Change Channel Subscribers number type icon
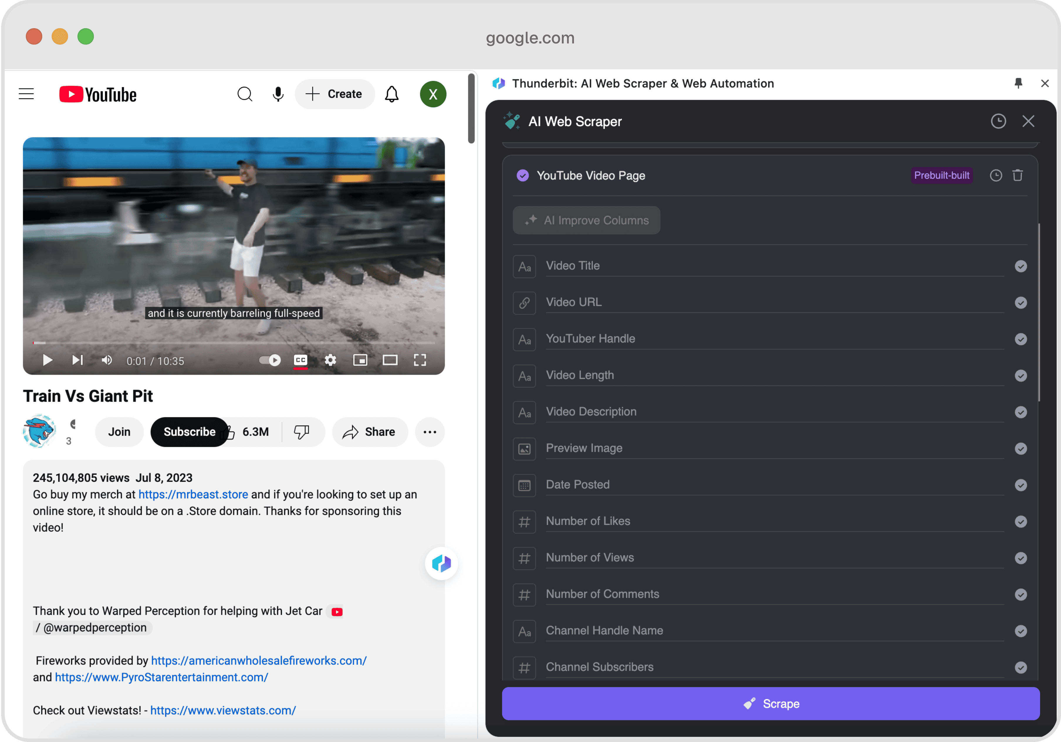The height and width of the screenshot is (742, 1061). 524,667
